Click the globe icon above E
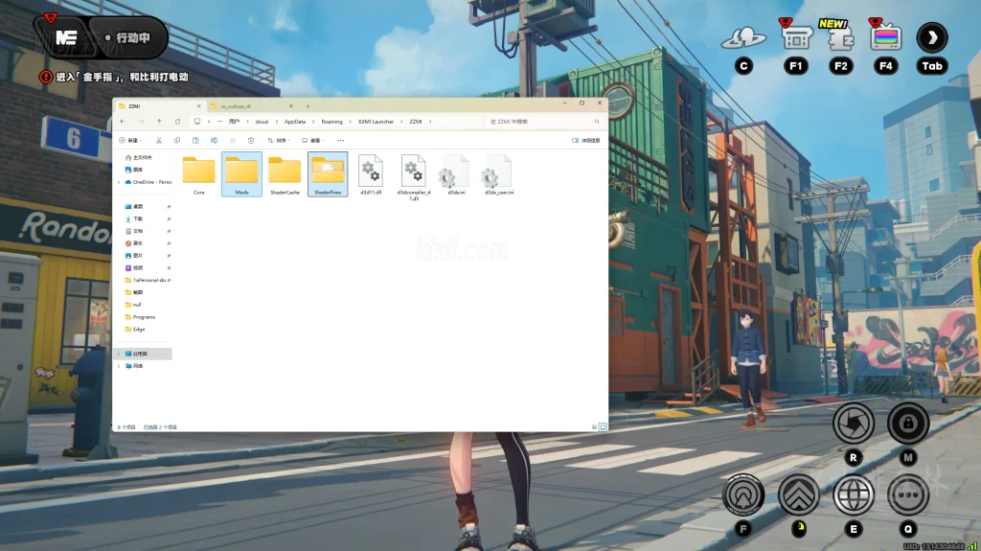 pyautogui.click(x=853, y=494)
